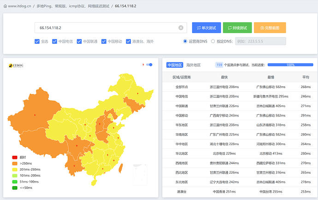This screenshot has width=318, height=200.
Task: Click the 西南地区 row label
Action: coord(182,163)
